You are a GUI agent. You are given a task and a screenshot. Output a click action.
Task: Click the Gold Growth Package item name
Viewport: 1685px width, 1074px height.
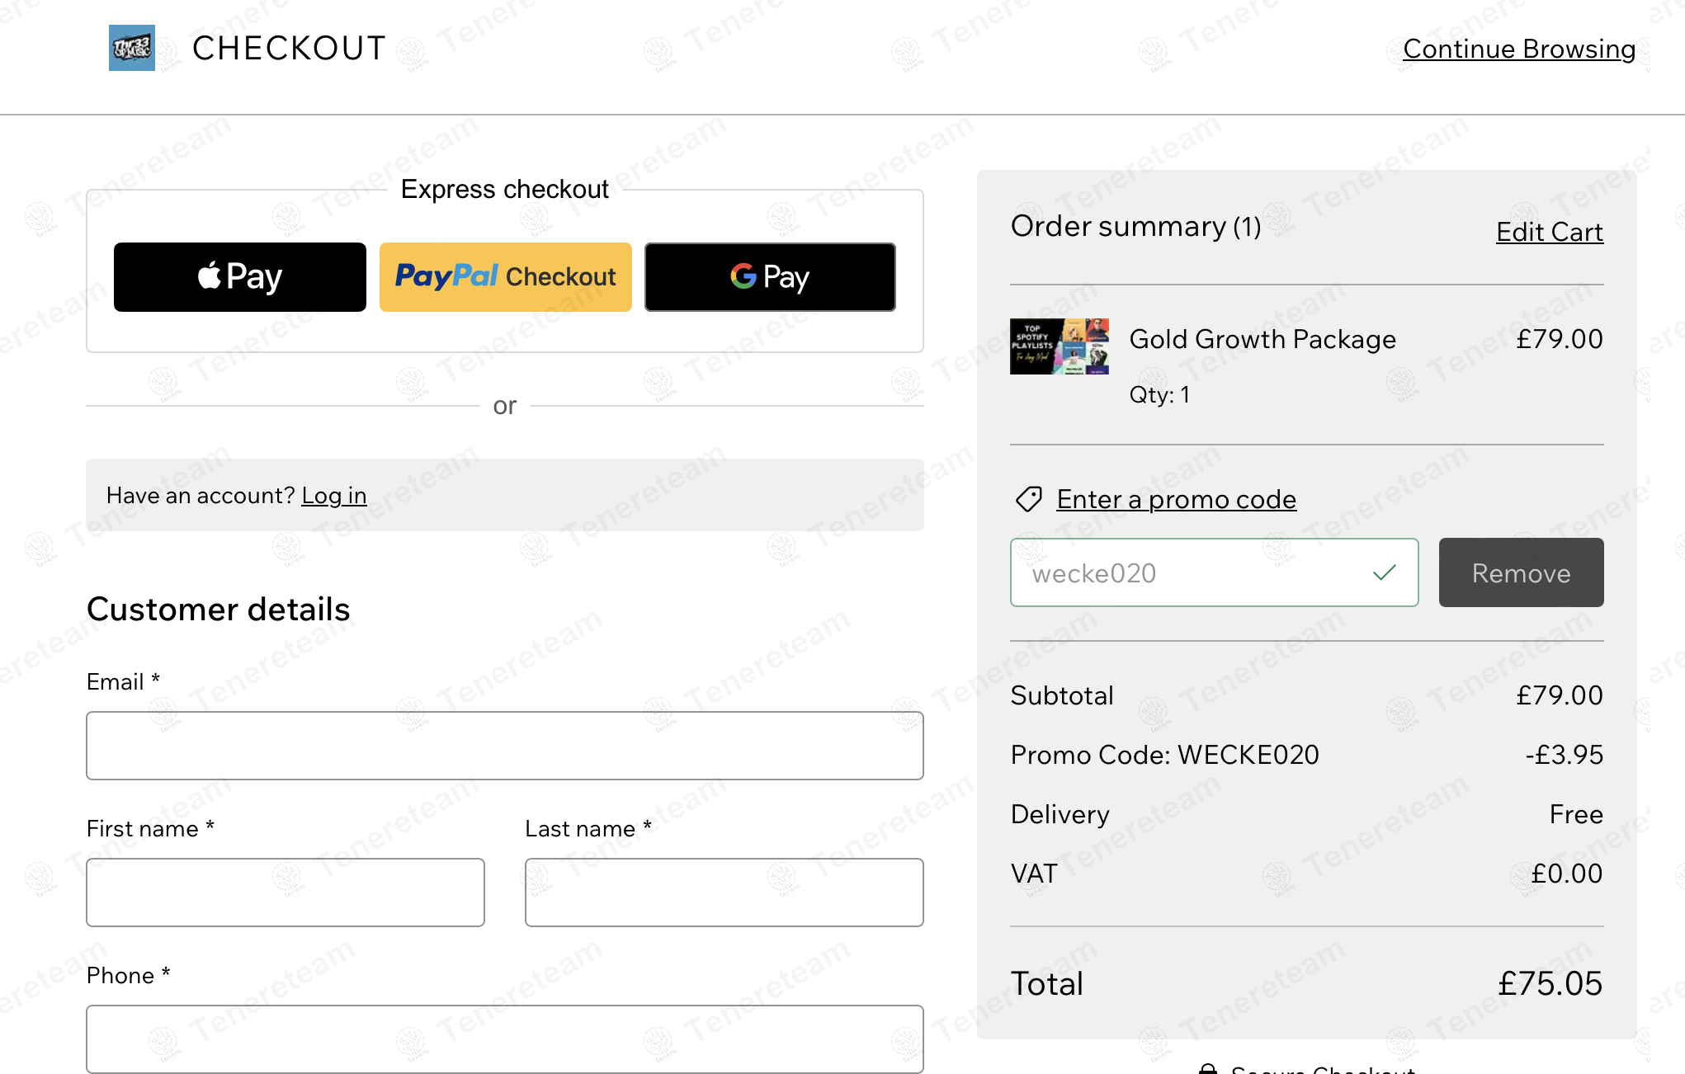click(1263, 339)
